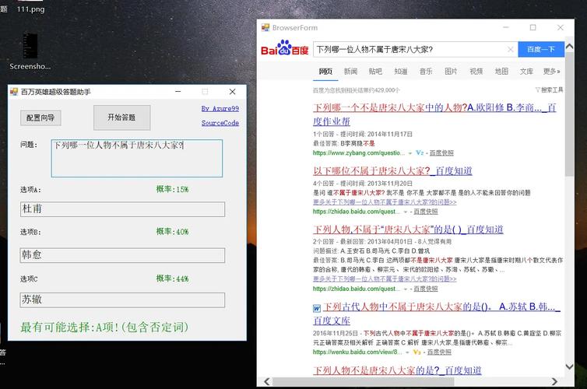The image size is (587, 389).
Task: Switch to the 地图 tab
Action: (x=501, y=71)
